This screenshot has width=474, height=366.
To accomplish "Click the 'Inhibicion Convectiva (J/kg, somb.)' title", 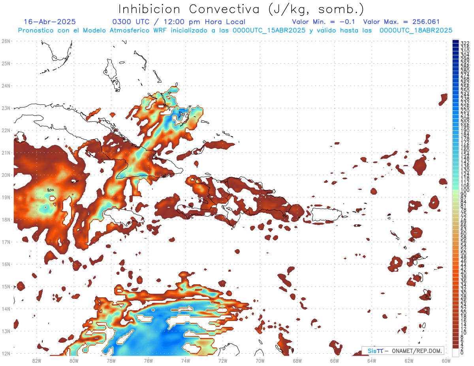I will point(241,9).
